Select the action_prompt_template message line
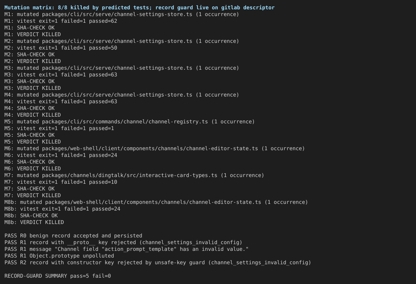Image resolution: width=416 pixels, height=284 pixels. (x=126, y=249)
